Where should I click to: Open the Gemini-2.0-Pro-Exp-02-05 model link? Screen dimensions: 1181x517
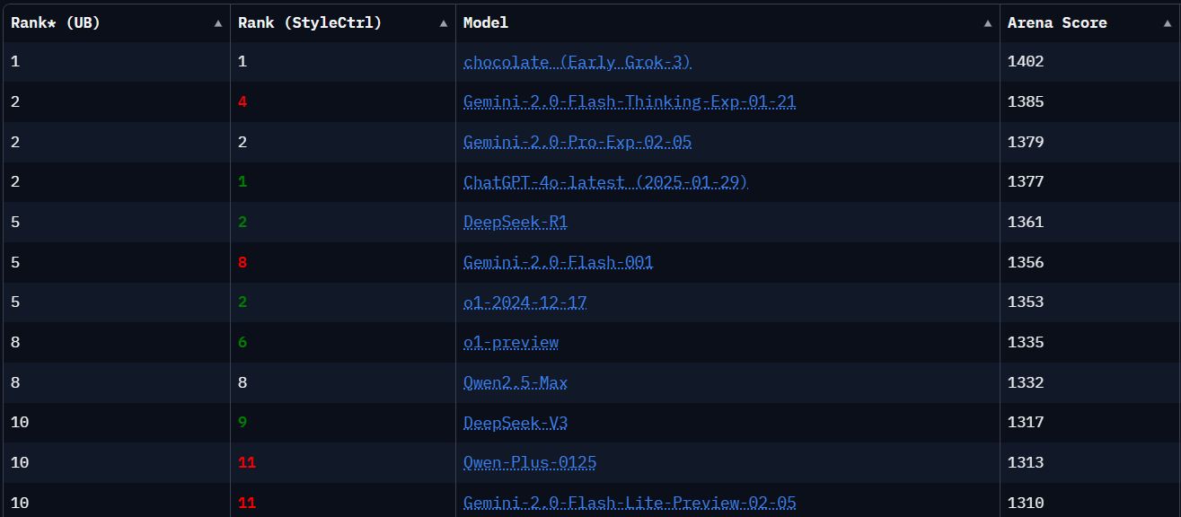pyautogui.click(x=577, y=142)
